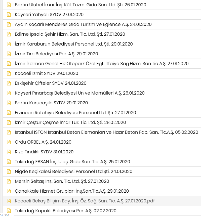201x216 pixels.
Task: Open Kocaeli Bekaş Bilişim 27.01.2020.pdf file
Action: click(85, 201)
